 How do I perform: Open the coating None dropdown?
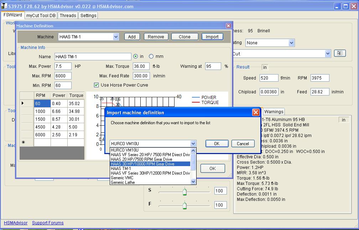[291, 43]
